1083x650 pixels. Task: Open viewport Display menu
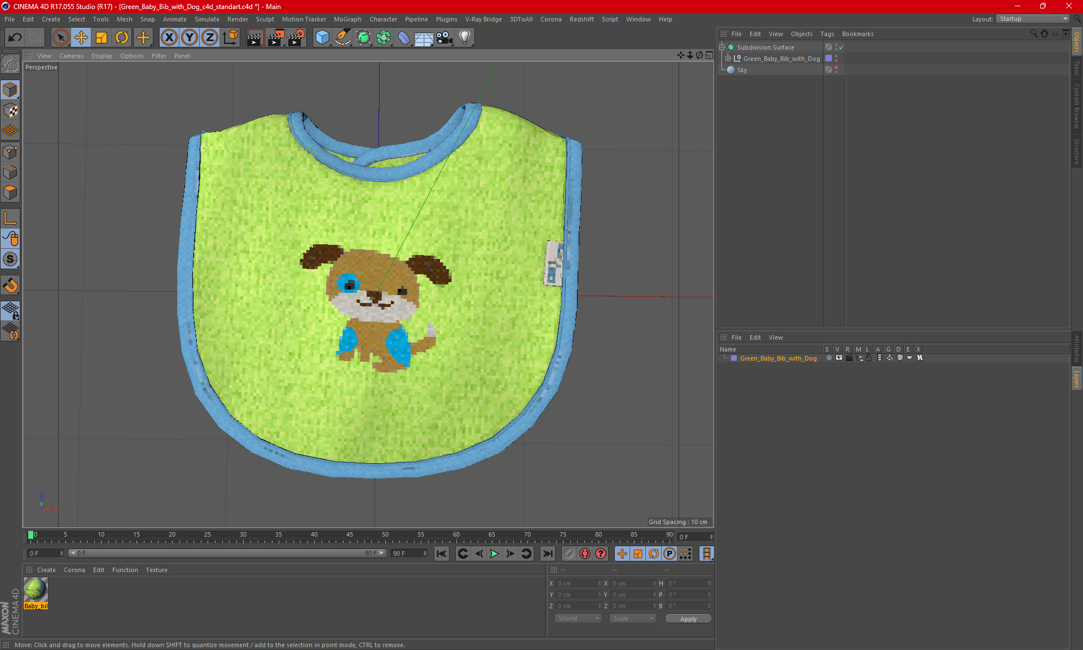pos(102,56)
